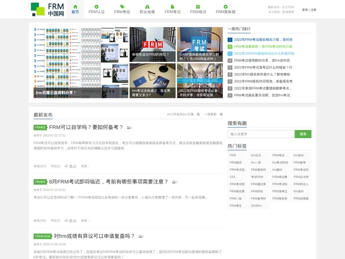Click thumbs-up icon on FRM可以自学吗 post
345x259 pixels.
tap(66, 166)
